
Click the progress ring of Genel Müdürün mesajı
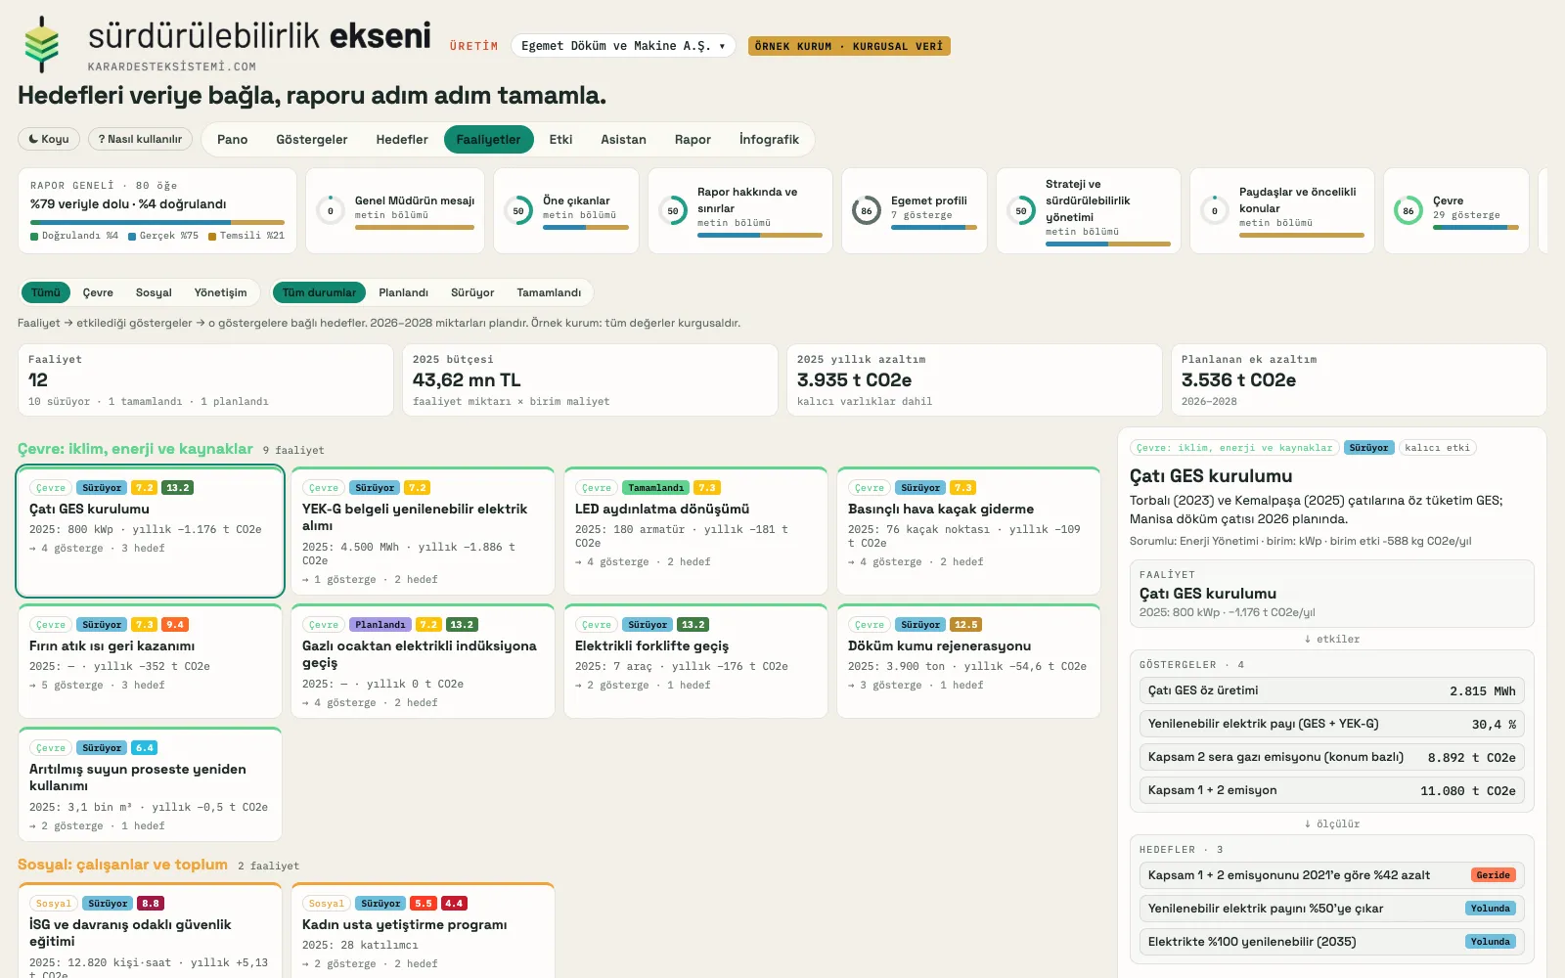coord(331,210)
